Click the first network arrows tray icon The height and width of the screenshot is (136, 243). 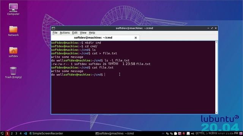click(x=167, y=133)
